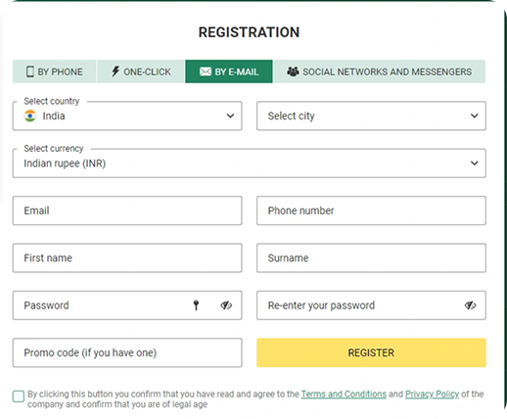Click the lightning bolt One-Click icon
Image resolution: width=507 pixels, height=419 pixels.
tap(115, 71)
